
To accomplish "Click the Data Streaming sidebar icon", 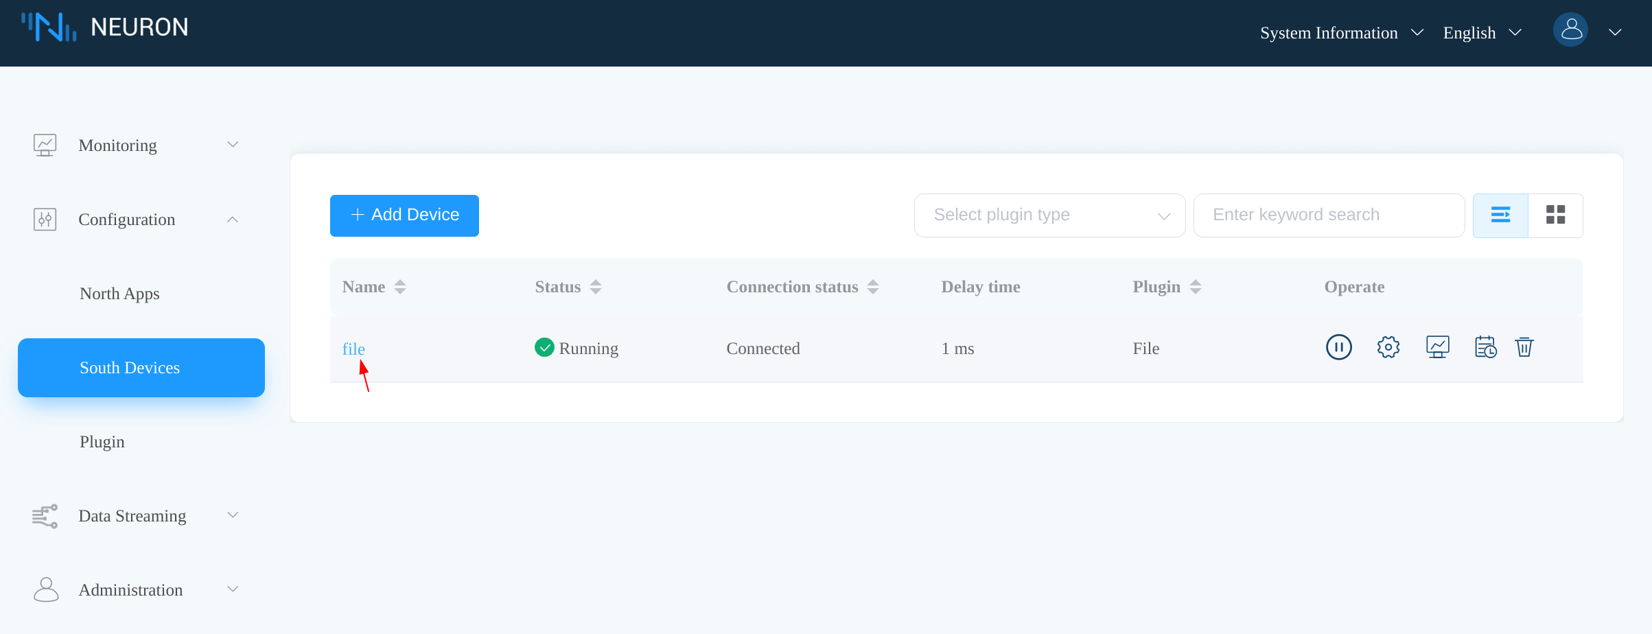I will pyautogui.click(x=44, y=515).
